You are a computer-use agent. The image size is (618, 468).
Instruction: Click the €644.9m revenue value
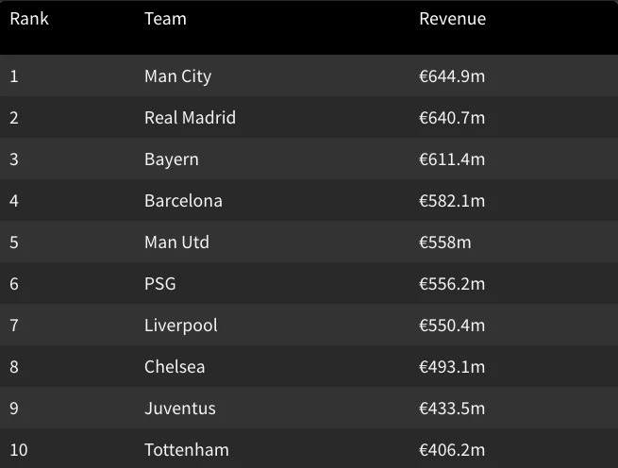pyautogui.click(x=452, y=76)
